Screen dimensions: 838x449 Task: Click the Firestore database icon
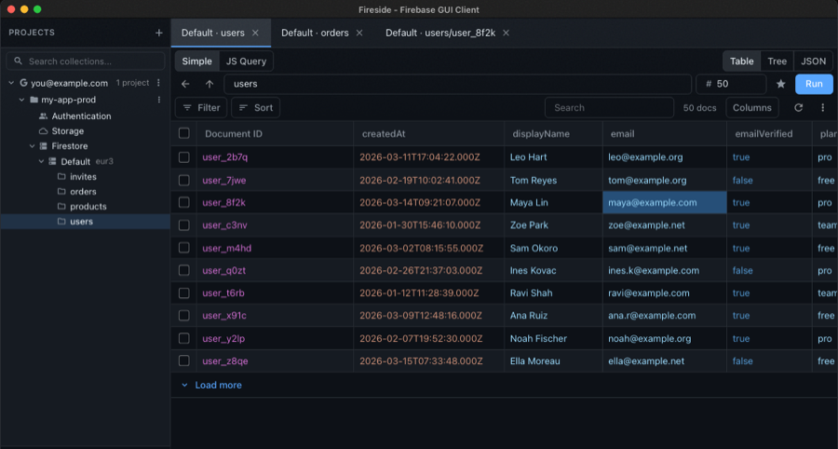point(43,146)
